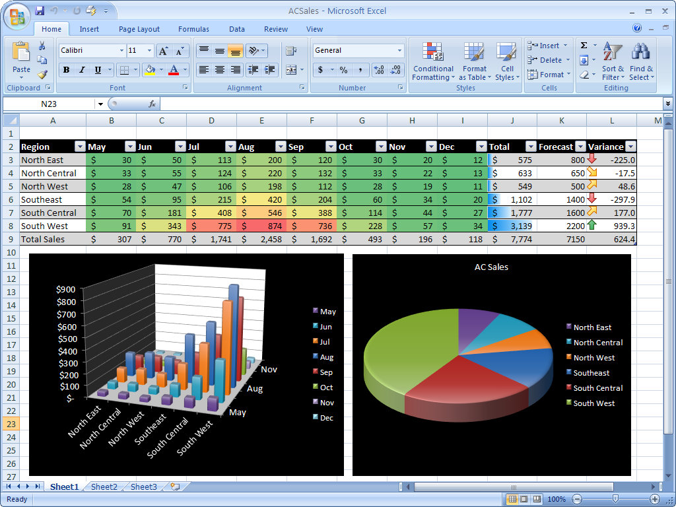Apply red Font Color

174,70
